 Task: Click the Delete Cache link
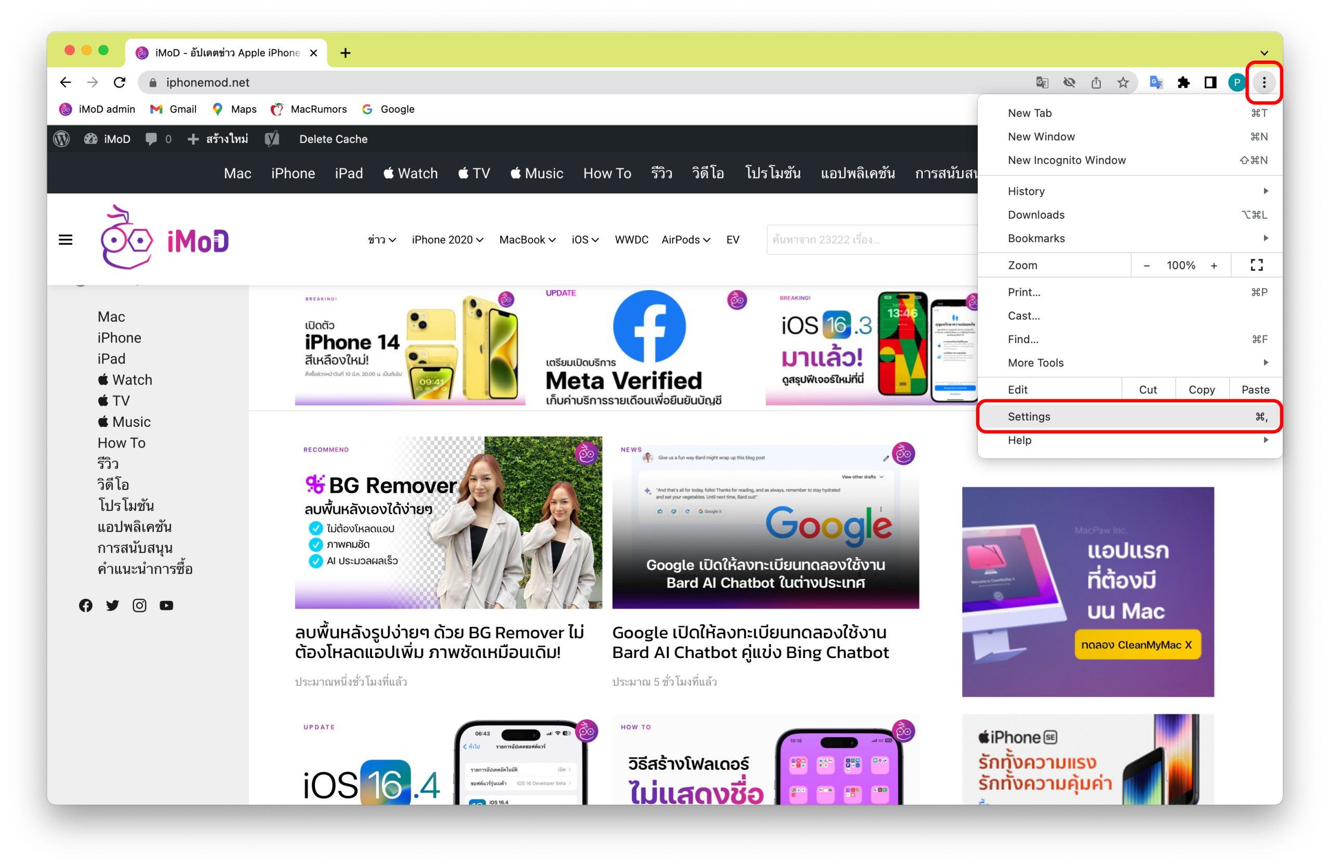(x=333, y=139)
